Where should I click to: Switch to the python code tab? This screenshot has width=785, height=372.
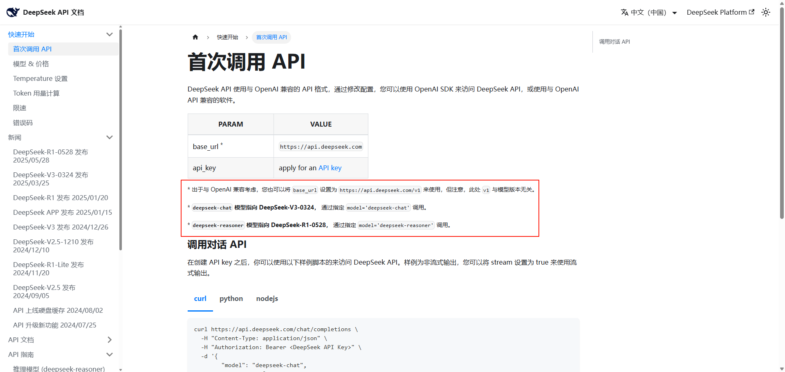(231, 298)
